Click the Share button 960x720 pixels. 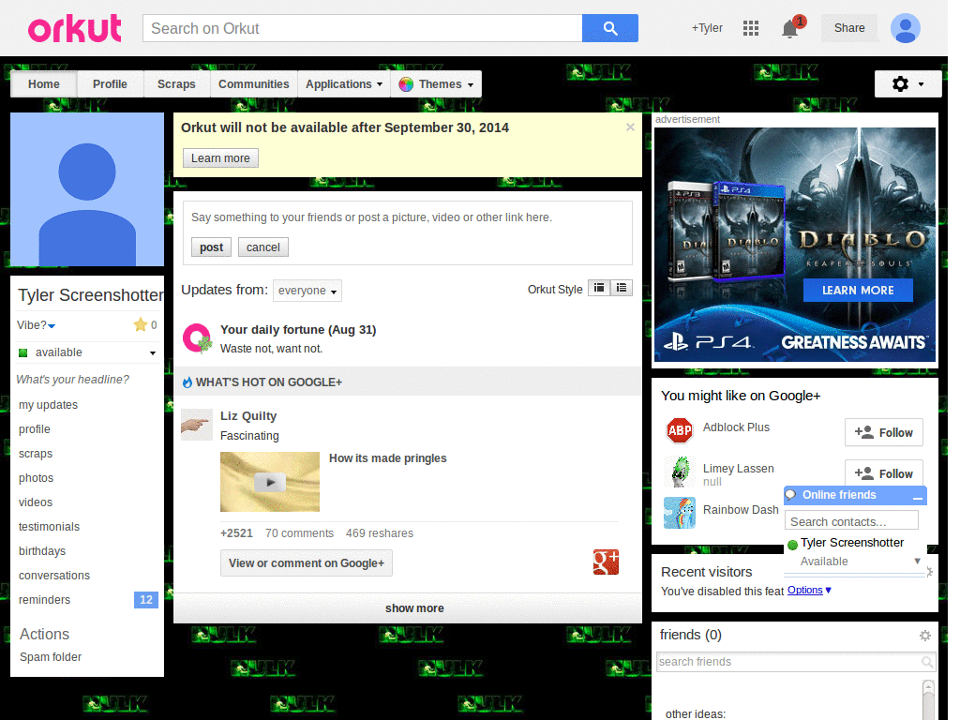coord(849,28)
